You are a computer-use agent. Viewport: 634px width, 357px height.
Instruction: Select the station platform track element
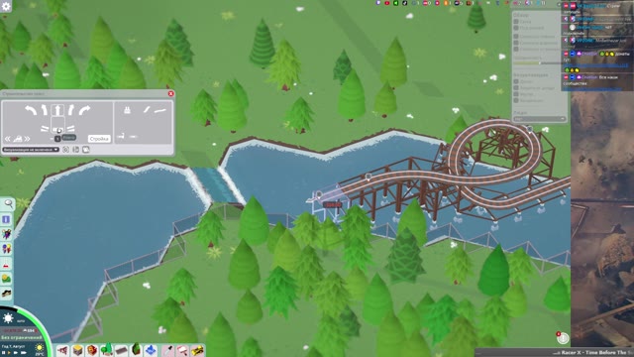pos(127,110)
